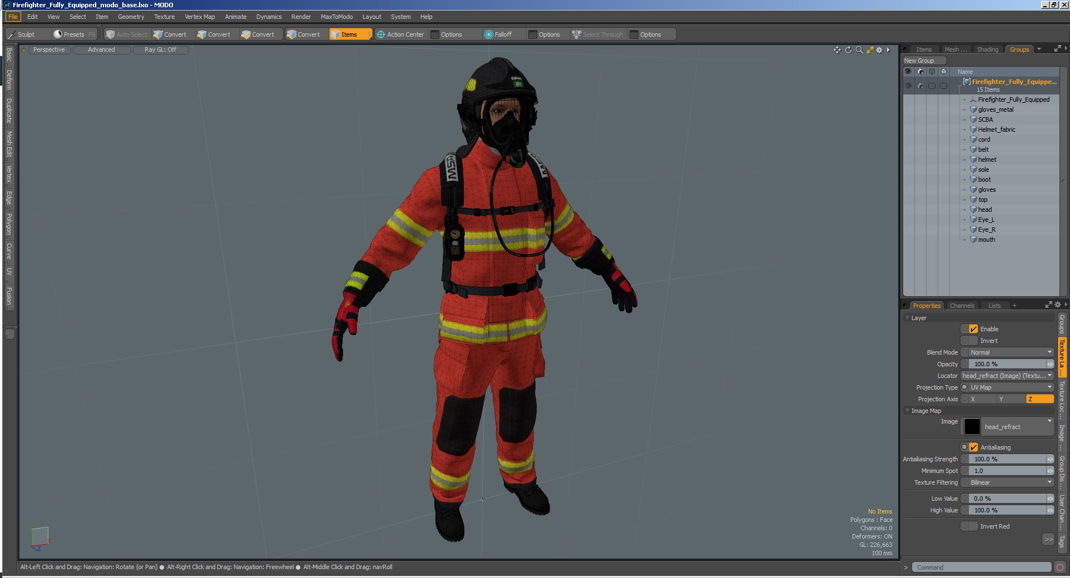Toggle render camera for Firefighter group row
Image resolution: width=1070 pixels, height=578 pixels.
pyautogui.click(x=920, y=86)
